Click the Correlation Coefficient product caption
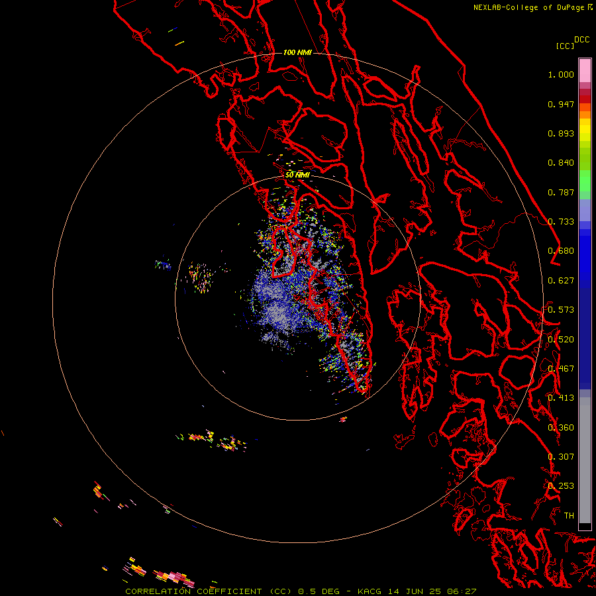This screenshot has height=596, width=596. pos(300,591)
